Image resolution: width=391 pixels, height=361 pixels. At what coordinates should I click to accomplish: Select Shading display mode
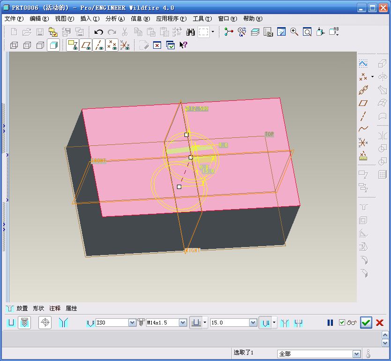(53, 45)
